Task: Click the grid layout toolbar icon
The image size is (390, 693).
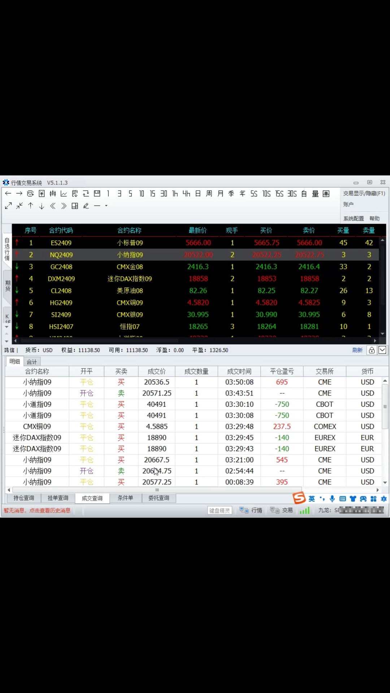Action: pyautogui.click(x=75, y=206)
